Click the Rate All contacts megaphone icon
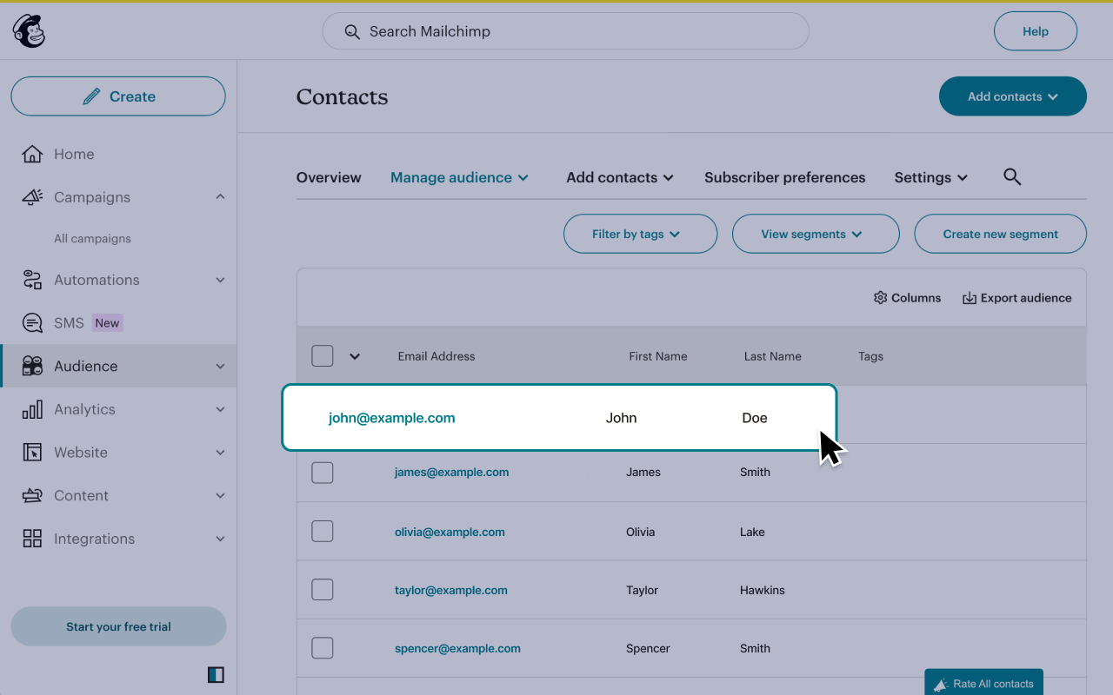This screenshot has height=695, width=1113. tap(940, 685)
